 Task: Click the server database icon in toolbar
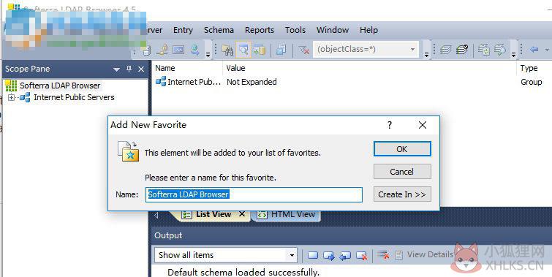[147, 50]
